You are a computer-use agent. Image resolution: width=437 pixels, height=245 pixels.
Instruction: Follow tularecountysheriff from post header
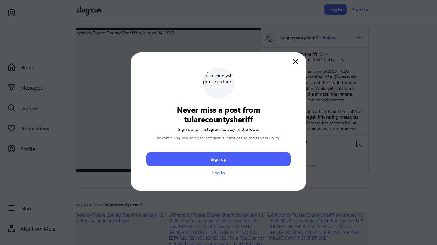[x=330, y=38]
